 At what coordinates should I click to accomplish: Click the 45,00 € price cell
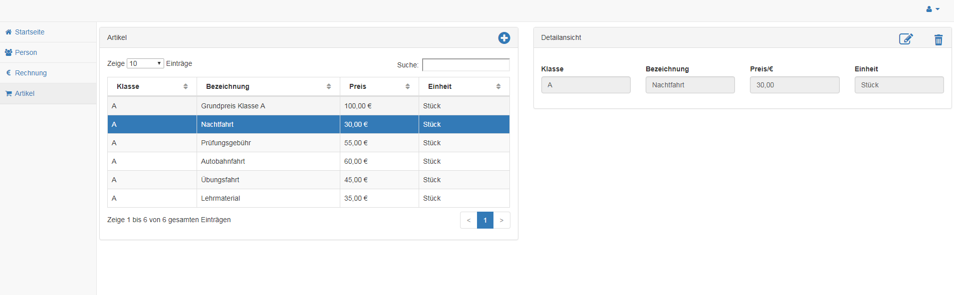379,180
